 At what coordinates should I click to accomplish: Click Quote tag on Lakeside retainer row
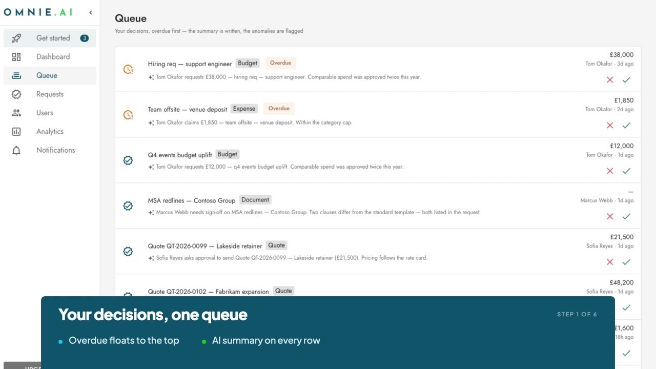point(277,245)
